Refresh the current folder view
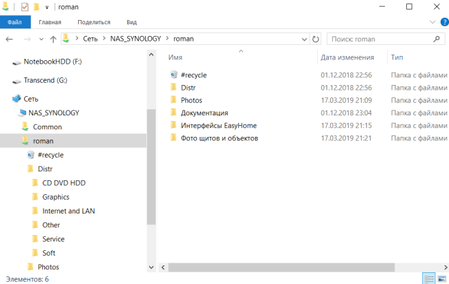 [316, 39]
